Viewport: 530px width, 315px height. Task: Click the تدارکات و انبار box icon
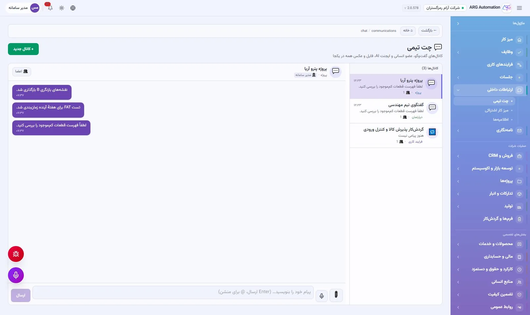point(519,194)
